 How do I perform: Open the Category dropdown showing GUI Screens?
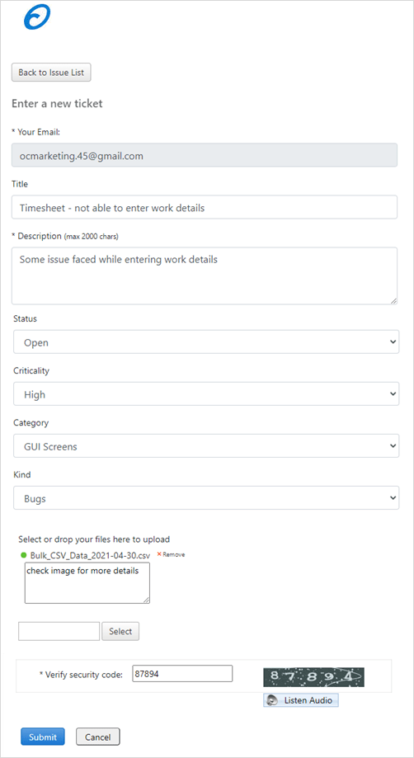pyautogui.click(x=206, y=445)
